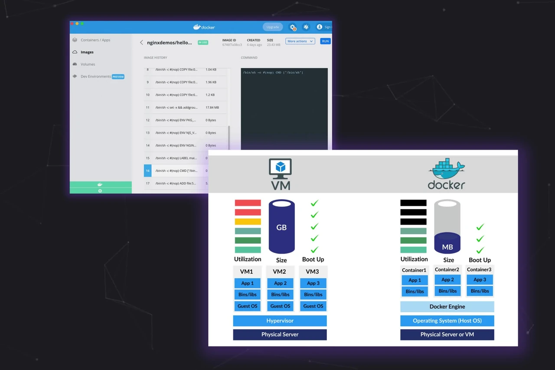Click the RUN button
The height and width of the screenshot is (370, 555).
point(325,41)
